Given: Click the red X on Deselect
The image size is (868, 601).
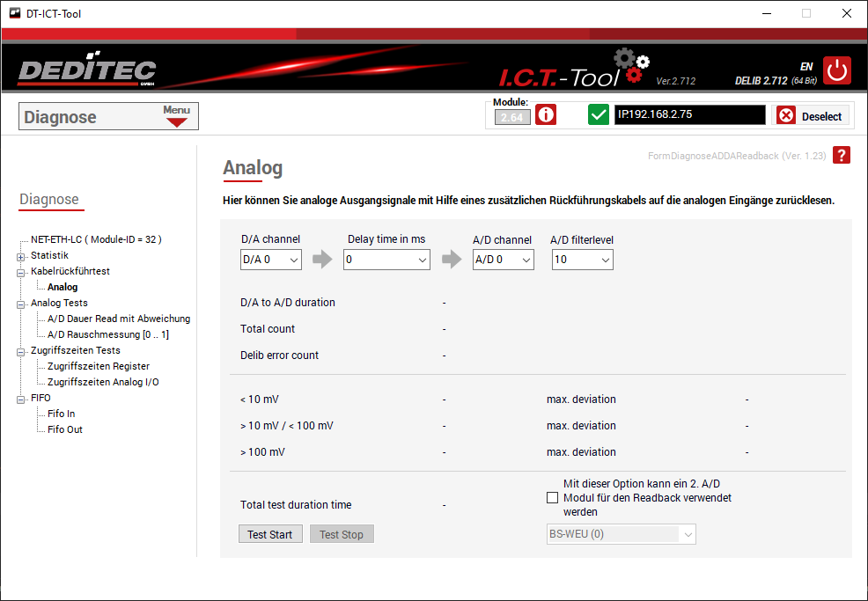Looking at the screenshot, I should (x=786, y=116).
